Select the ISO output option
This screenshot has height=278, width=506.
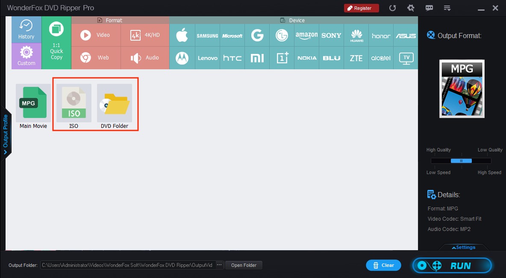click(73, 103)
